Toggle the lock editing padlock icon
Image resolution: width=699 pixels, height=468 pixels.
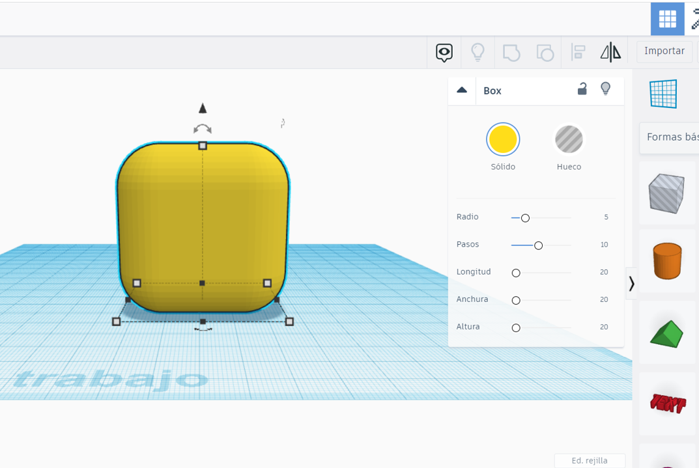click(x=582, y=89)
